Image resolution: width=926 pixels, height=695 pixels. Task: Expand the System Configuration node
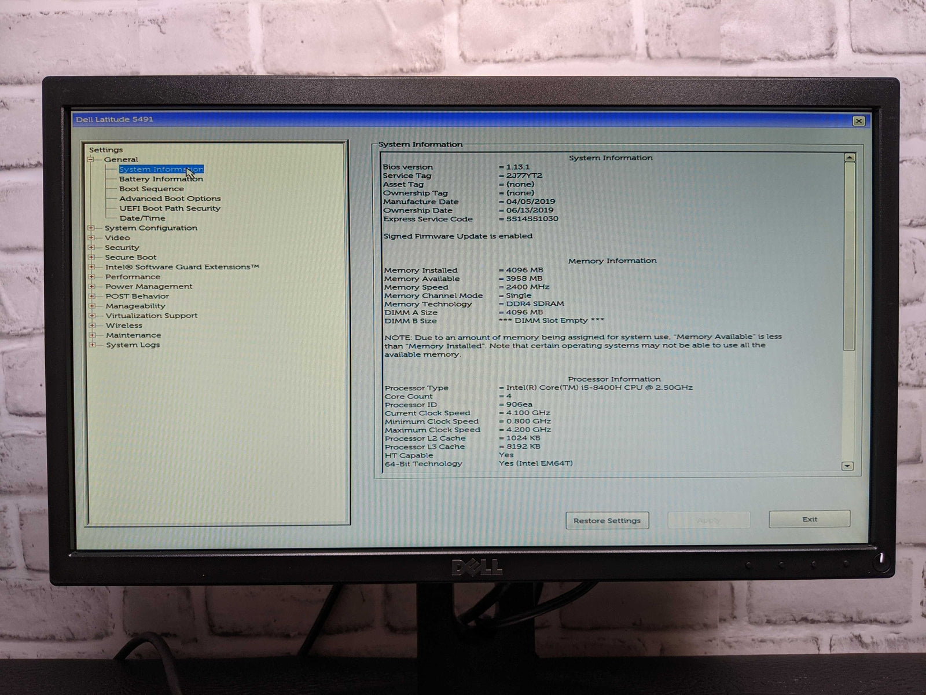coord(91,228)
